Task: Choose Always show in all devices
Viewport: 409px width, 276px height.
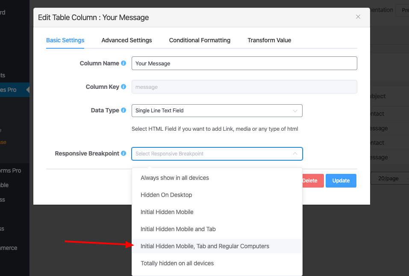Action: pyautogui.click(x=175, y=178)
